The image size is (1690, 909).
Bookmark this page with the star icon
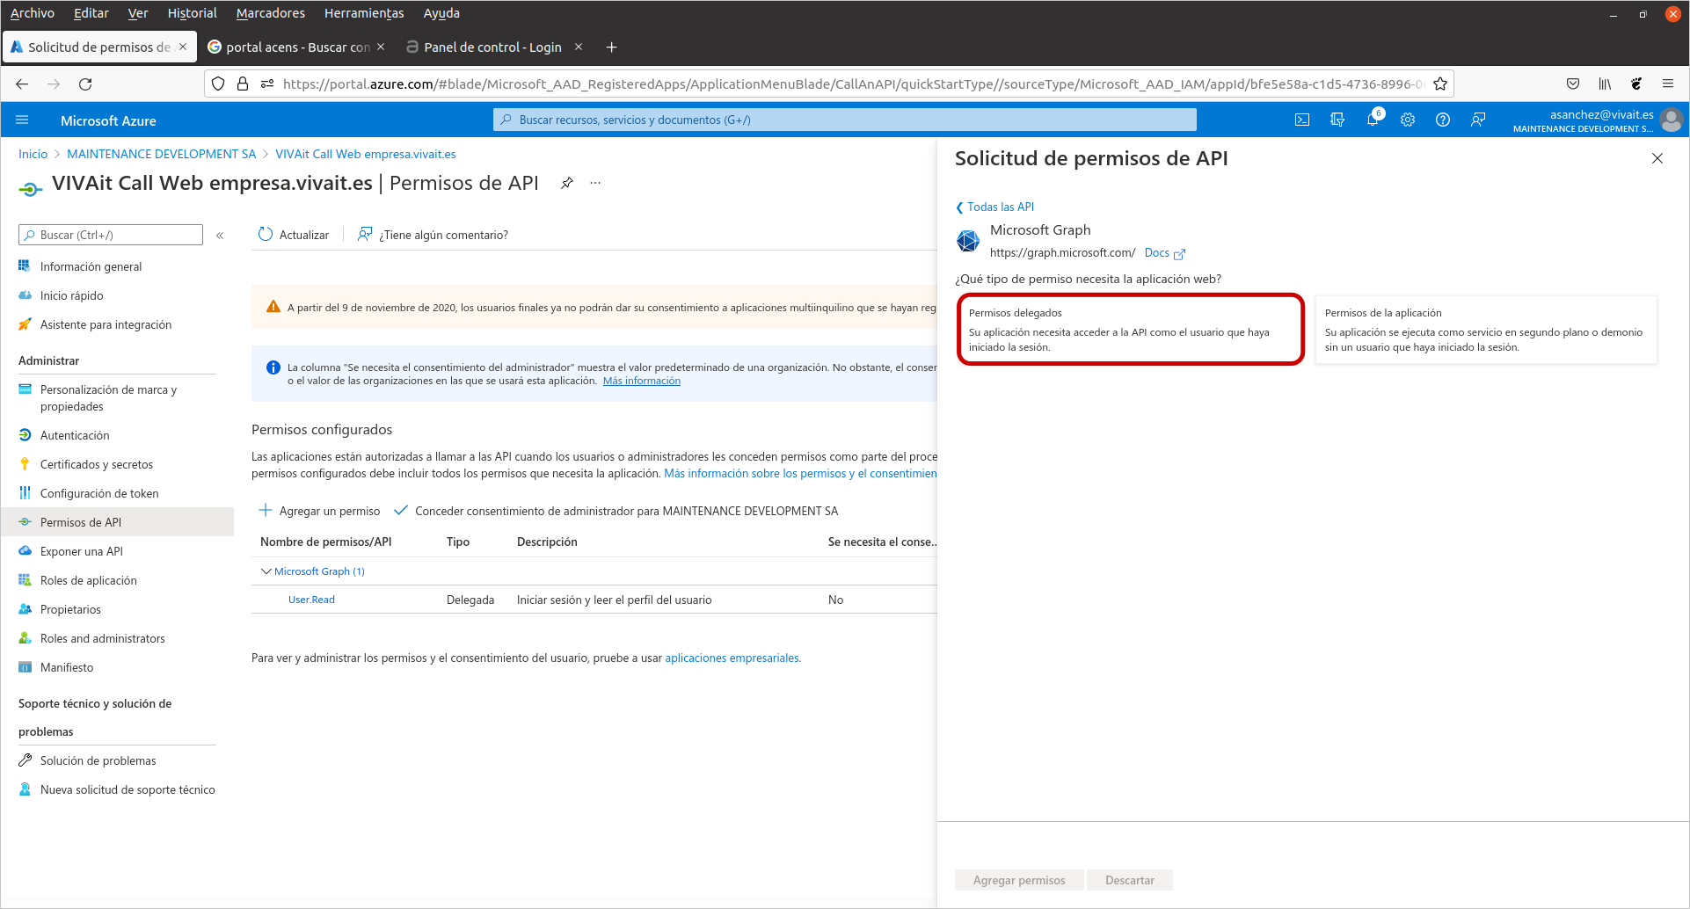[1440, 84]
